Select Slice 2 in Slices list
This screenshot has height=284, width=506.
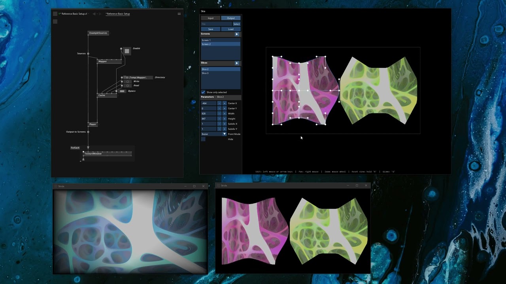tap(221, 69)
